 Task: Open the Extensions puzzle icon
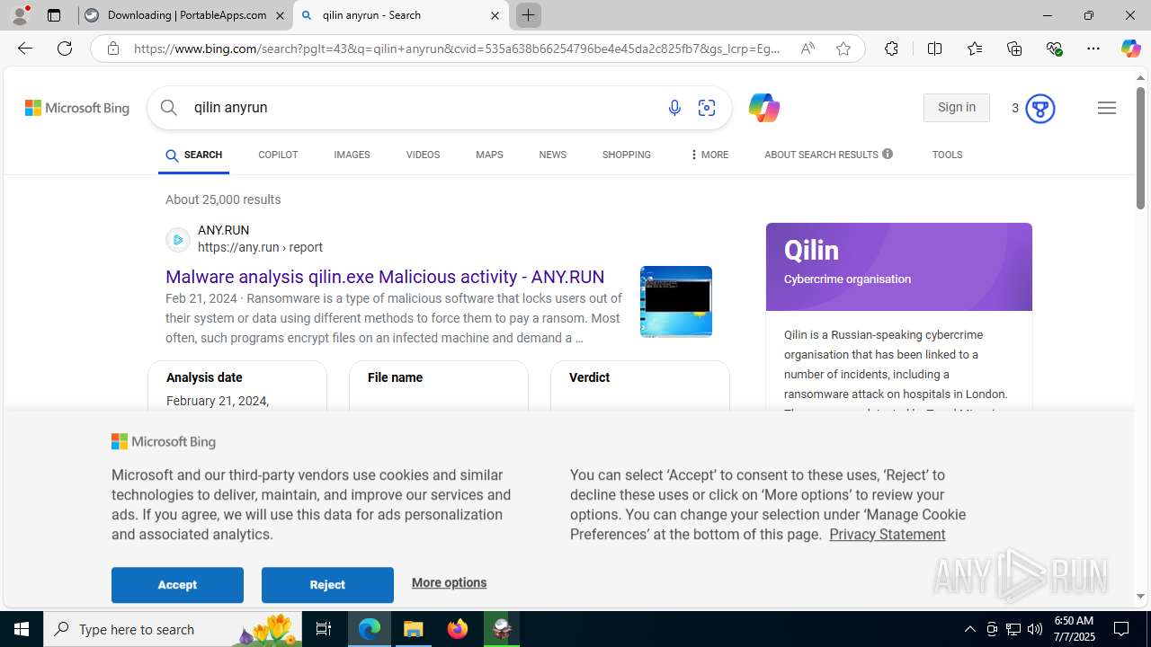pyautogui.click(x=891, y=49)
